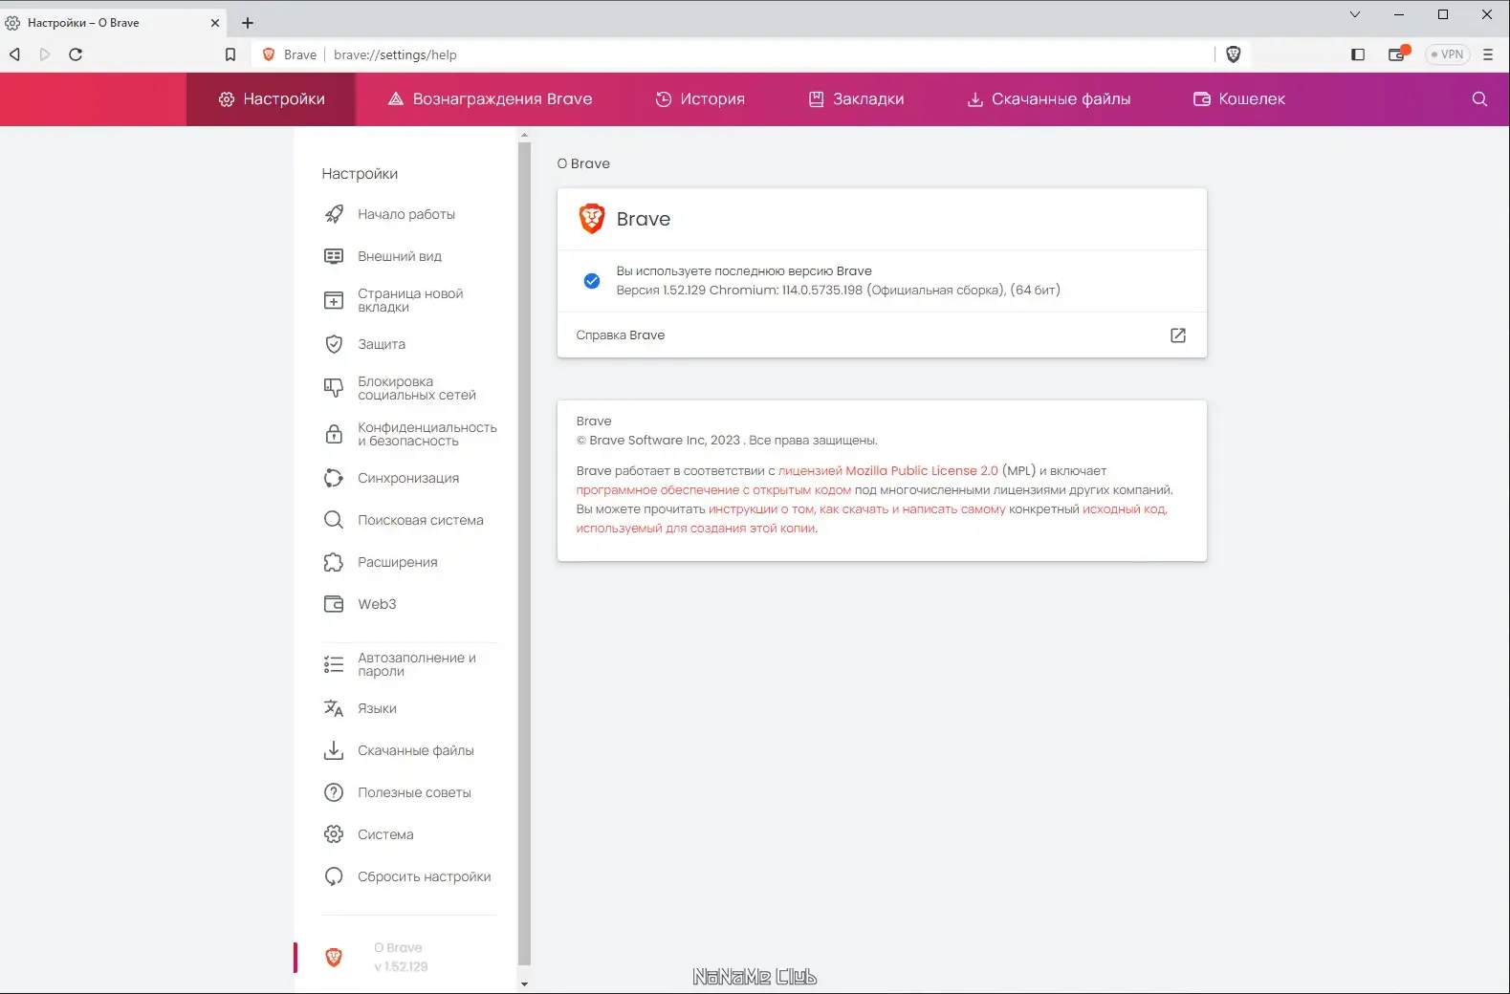Select О Brave v 1.52.129 sidebar item
1510x994 pixels.
point(402,957)
